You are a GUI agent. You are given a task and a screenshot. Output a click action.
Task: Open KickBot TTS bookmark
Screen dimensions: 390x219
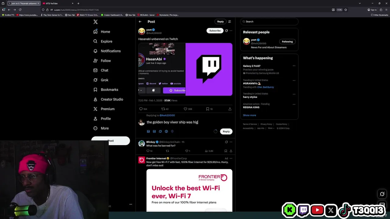click(8, 15)
